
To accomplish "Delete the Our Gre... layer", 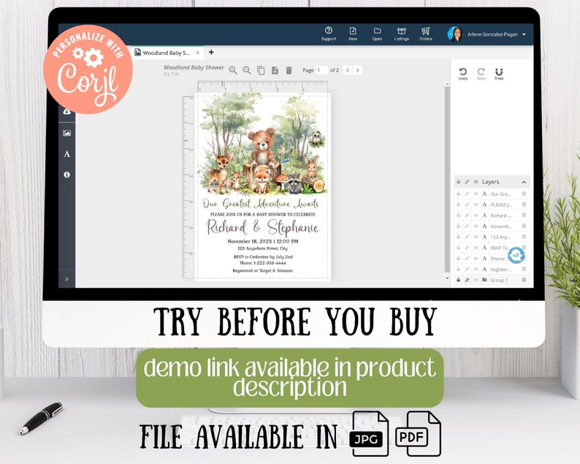I will 524,194.
